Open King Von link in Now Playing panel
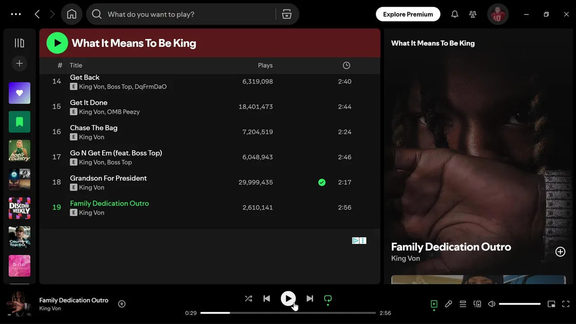This screenshot has height=324, width=576. tap(405, 258)
